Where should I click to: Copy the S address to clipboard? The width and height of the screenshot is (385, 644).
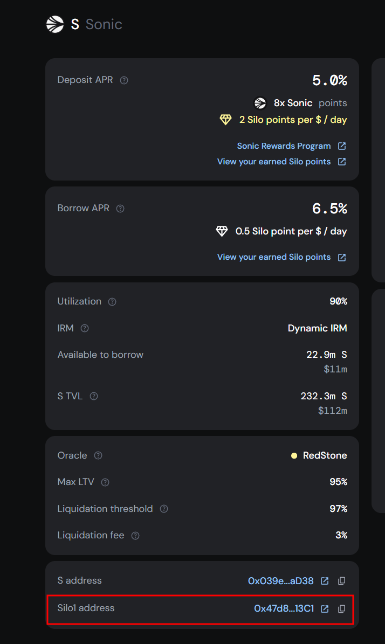tap(341, 581)
